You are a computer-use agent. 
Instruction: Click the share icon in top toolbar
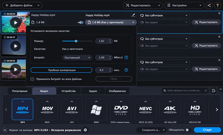click(x=209, y=5)
